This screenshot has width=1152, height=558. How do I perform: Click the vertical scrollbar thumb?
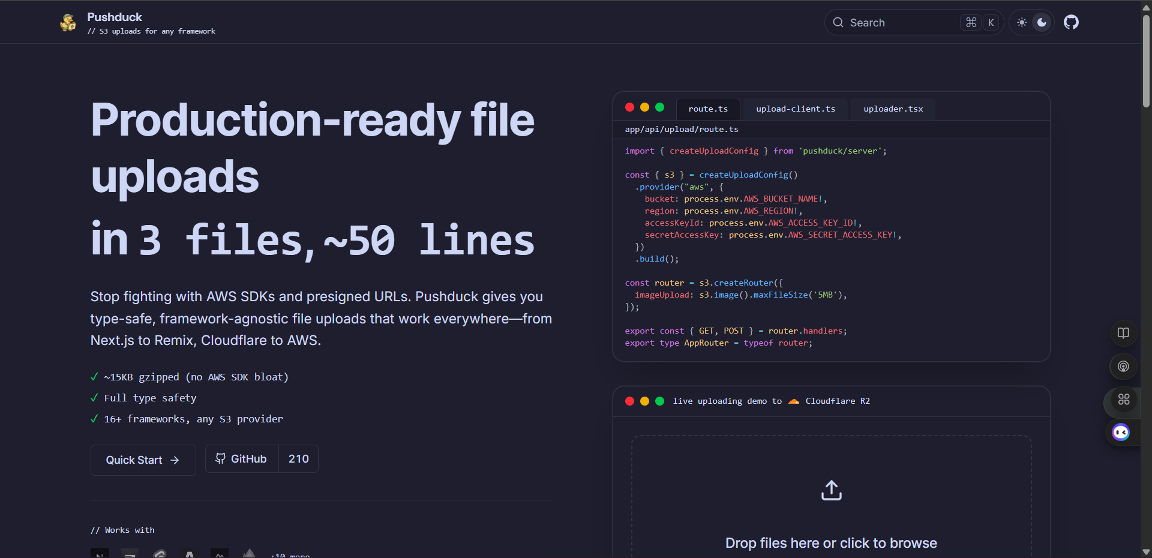1146,60
